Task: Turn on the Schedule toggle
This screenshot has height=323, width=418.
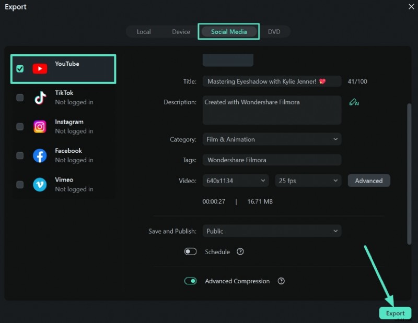Action: coord(190,252)
